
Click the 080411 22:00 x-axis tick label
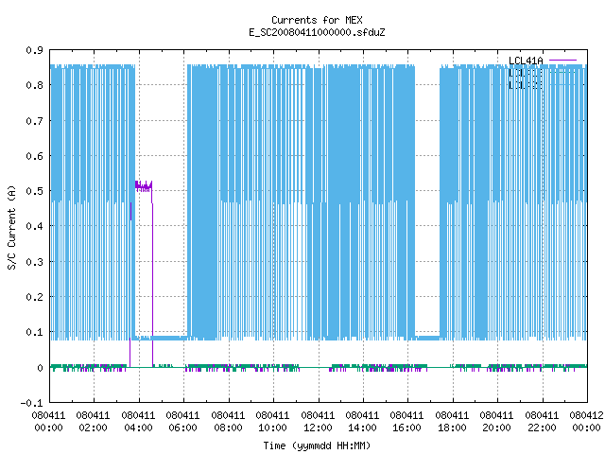click(x=542, y=422)
